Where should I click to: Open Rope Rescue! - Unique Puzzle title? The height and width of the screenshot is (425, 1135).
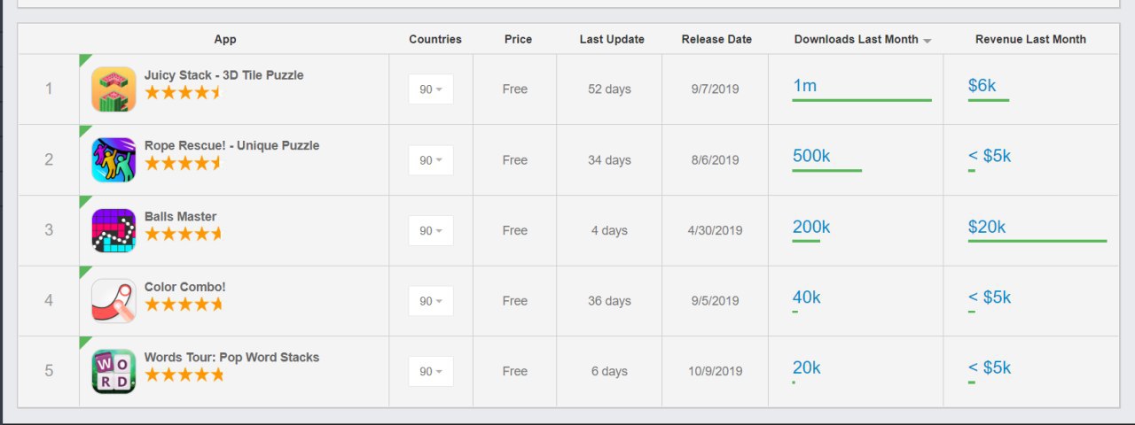click(231, 145)
